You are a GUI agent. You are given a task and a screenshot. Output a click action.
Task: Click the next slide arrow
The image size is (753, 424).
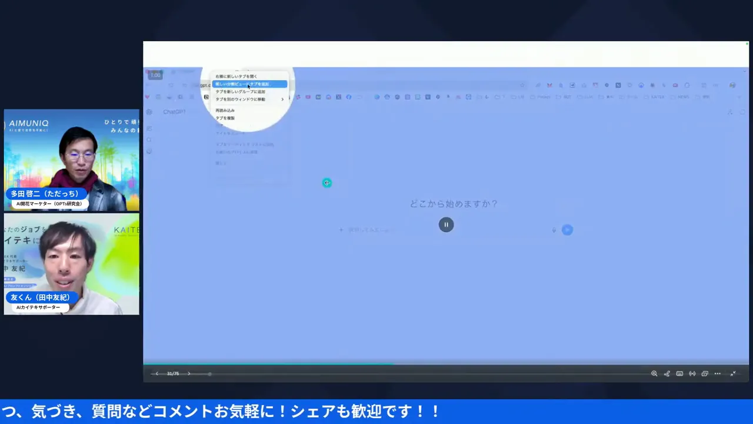(188, 373)
